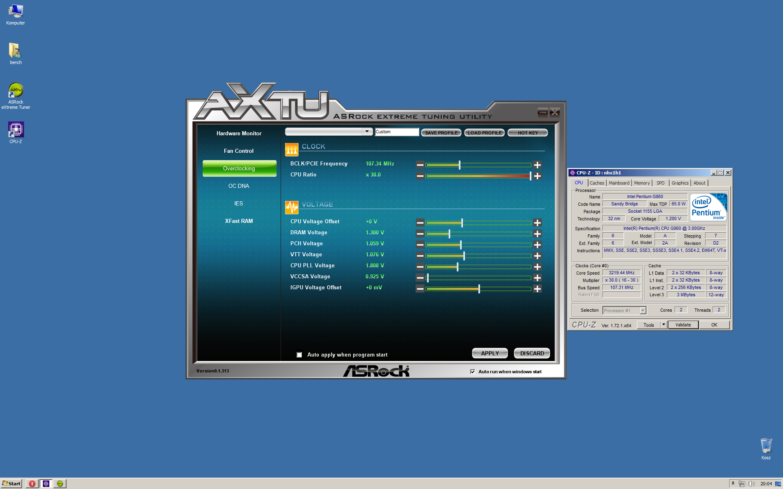This screenshot has width=783, height=489.
Task: Open ASRock eXtreme Tuner desktop shortcut
Action: pyautogui.click(x=15, y=96)
